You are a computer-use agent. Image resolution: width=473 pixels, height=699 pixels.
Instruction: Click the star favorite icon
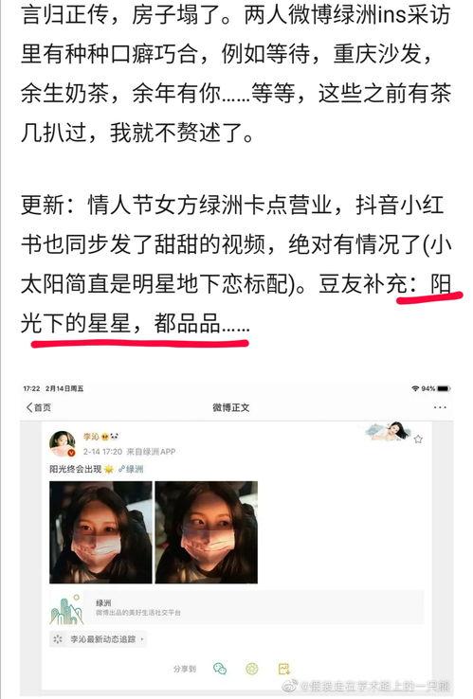(x=418, y=439)
